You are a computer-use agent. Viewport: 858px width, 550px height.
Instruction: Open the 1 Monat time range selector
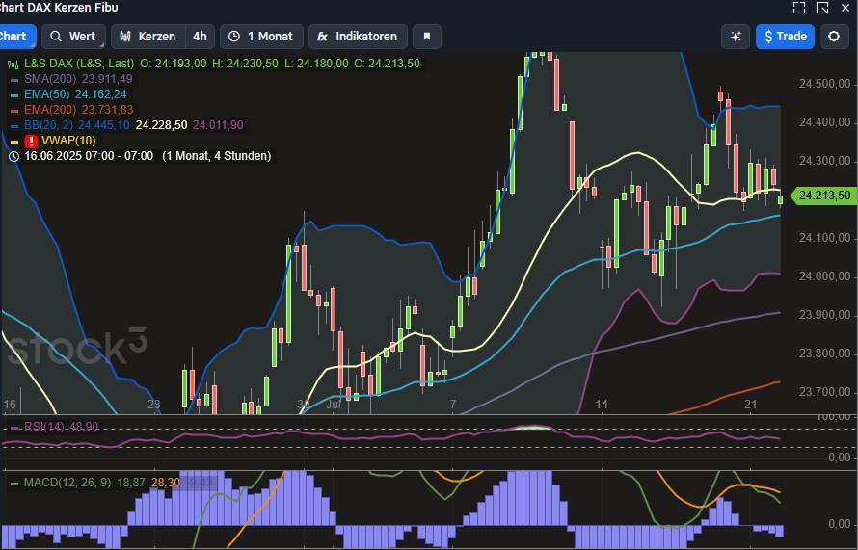tap(261, 37)
